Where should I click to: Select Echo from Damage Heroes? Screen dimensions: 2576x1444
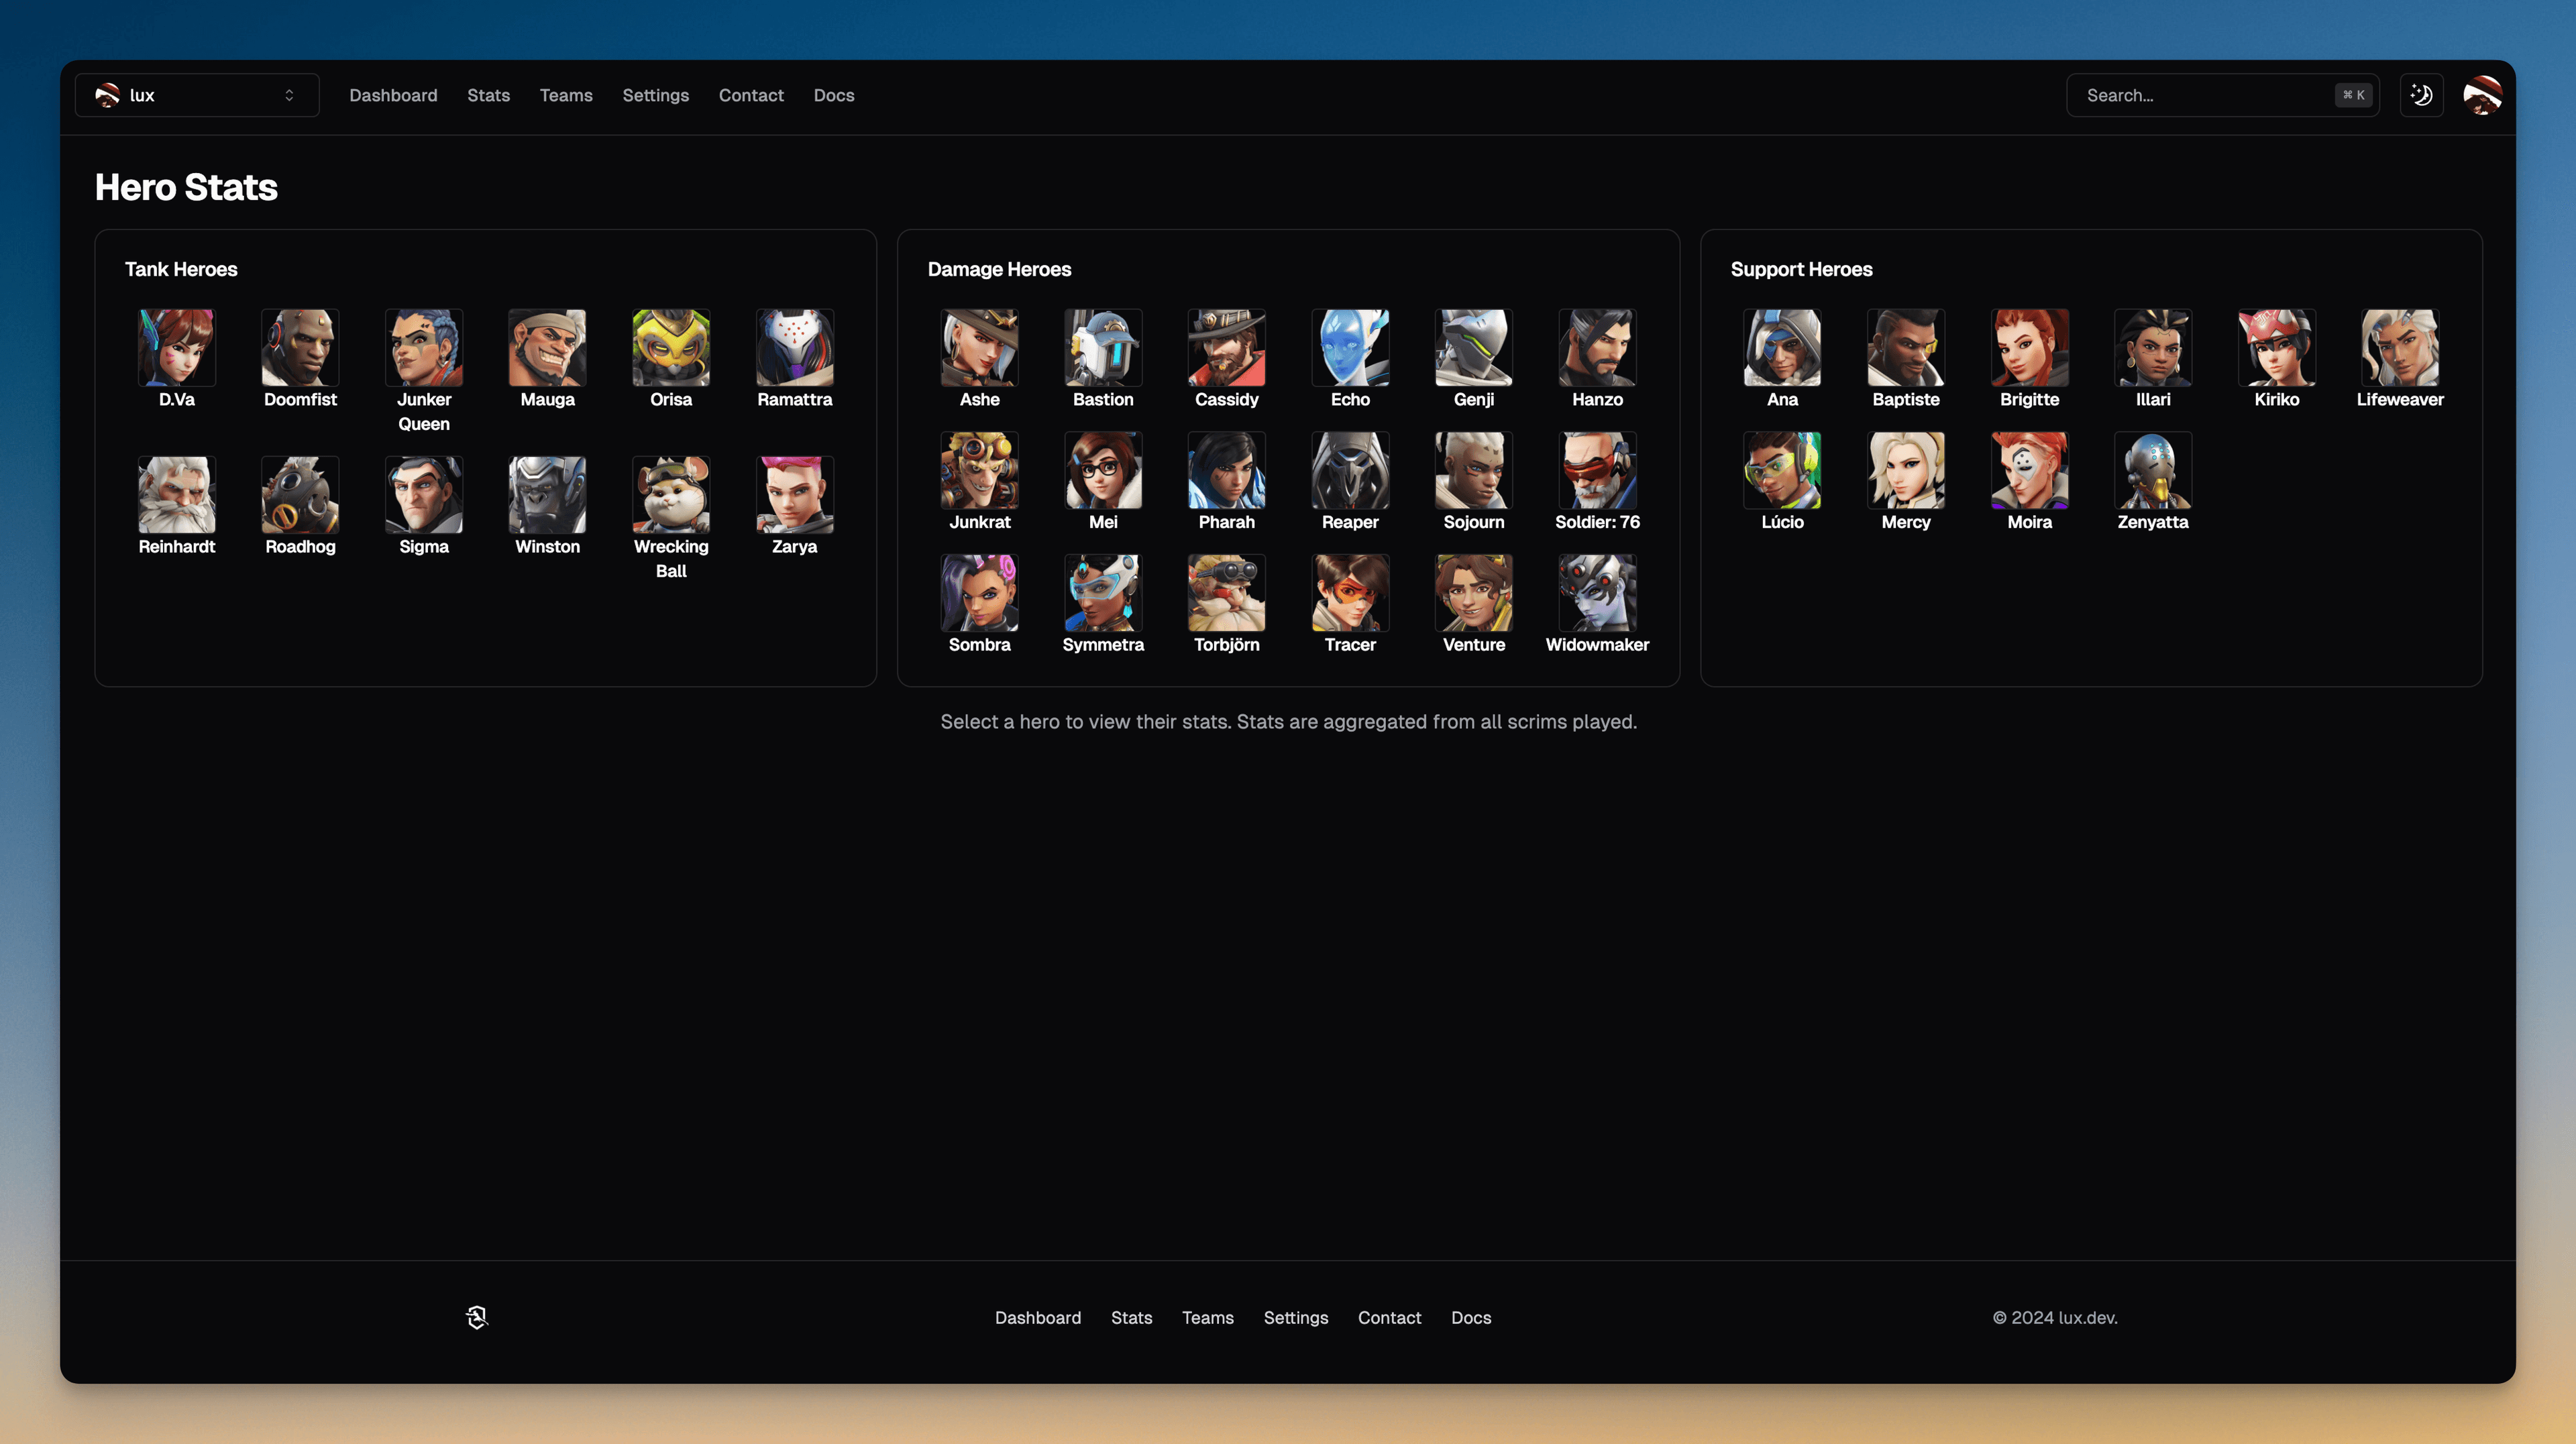(1350, 347)
